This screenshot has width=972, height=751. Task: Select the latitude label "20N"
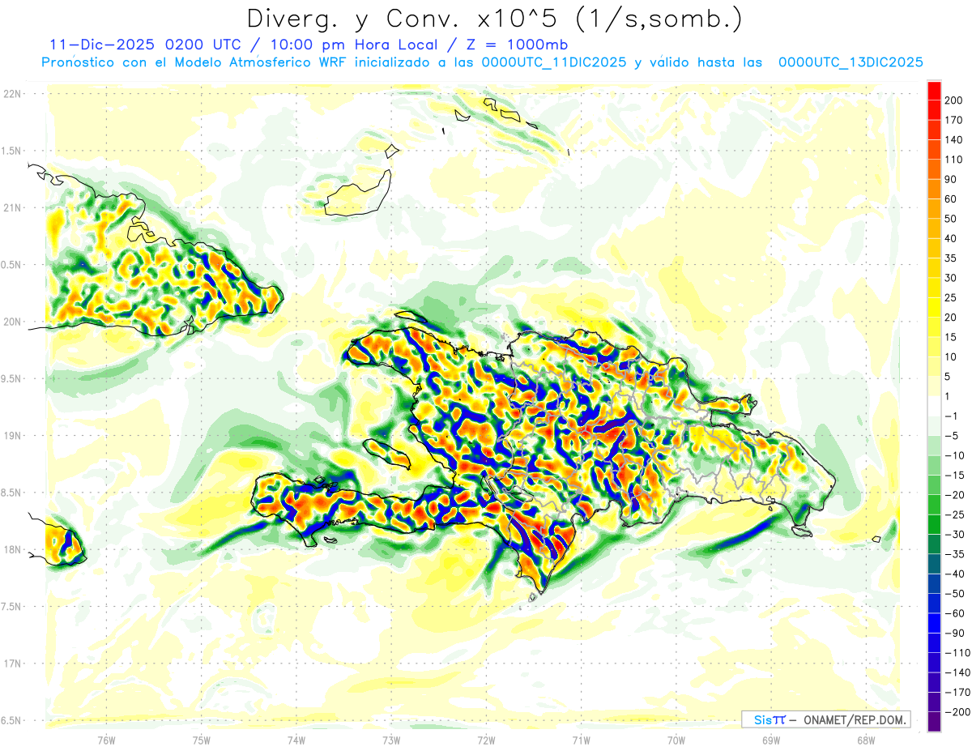[x=12, y=322]
